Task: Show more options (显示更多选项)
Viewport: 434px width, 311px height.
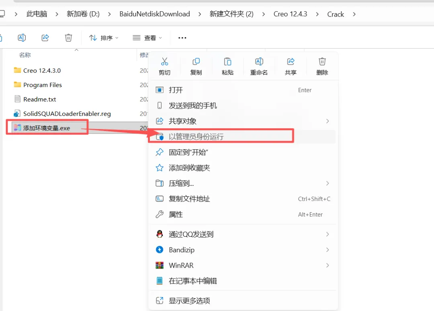Action: click(x=243, y=301)
